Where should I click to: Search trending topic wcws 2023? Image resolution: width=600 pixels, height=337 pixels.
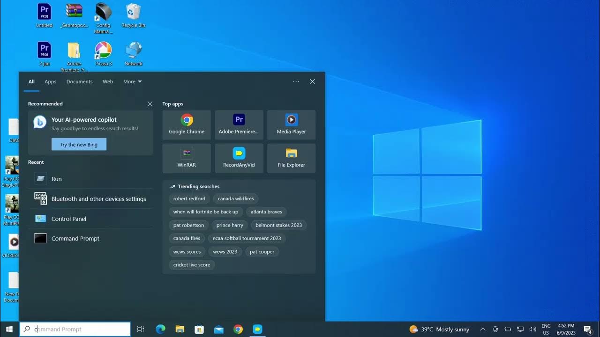[x=225, y=252]
